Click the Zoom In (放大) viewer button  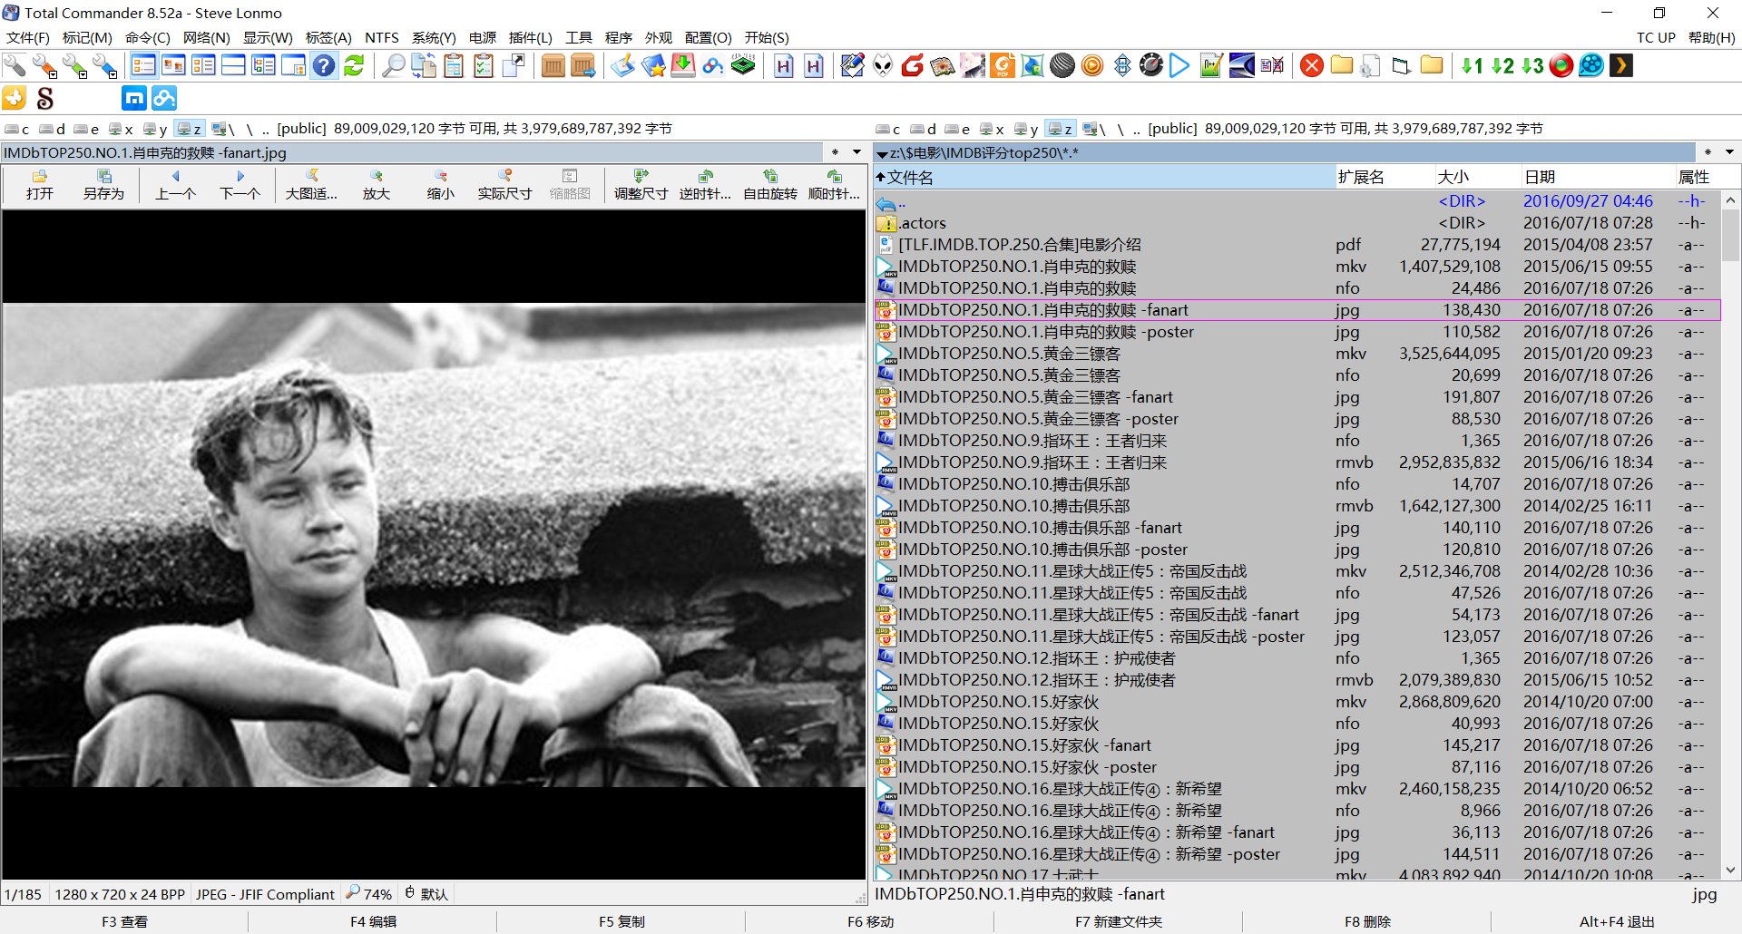377,184
